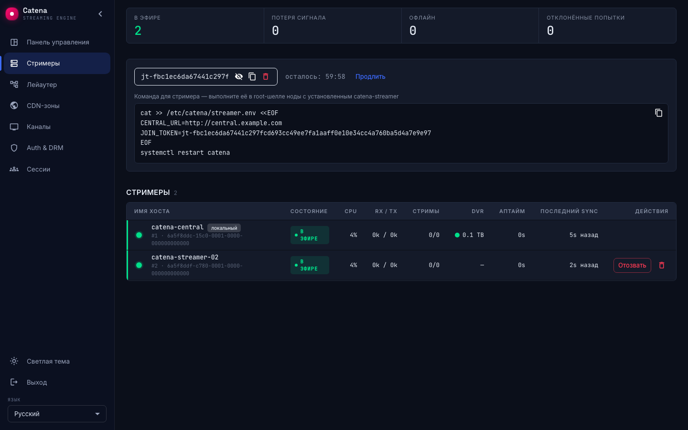Click 2s назад sync time
688x430 pixels.
pyautogui.click(x=584, y=265)
